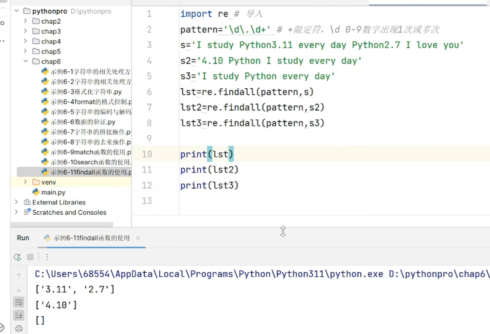Open main.py in project tree

(x=53, y=192)
